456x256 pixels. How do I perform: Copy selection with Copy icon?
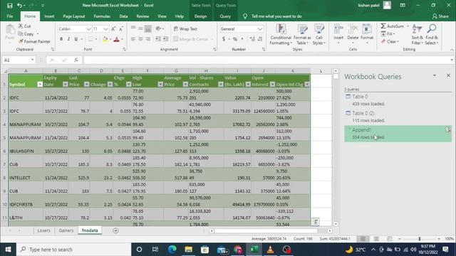21,33
